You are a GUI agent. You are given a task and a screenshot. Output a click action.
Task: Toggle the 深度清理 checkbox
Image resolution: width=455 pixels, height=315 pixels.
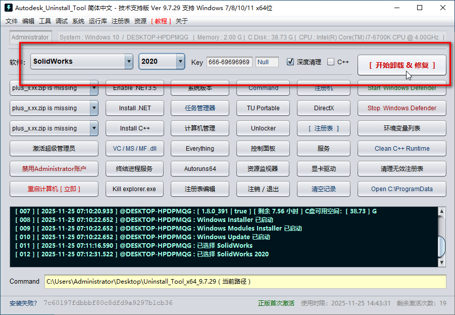(x=290, y=62)
